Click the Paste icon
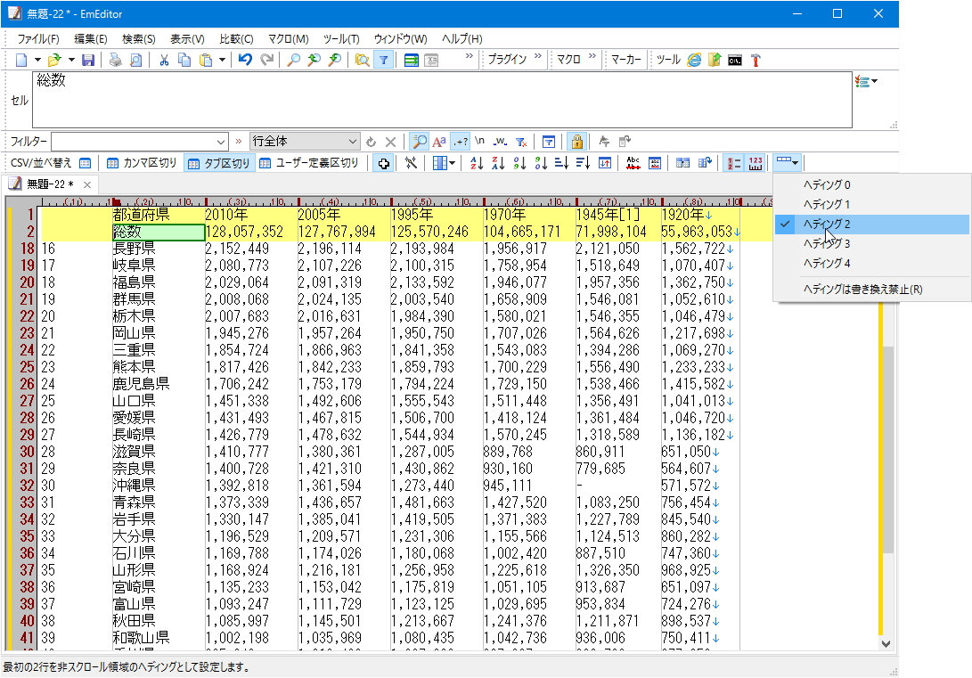The width and height of the screenshot is (972, 678). click(203, 58)
